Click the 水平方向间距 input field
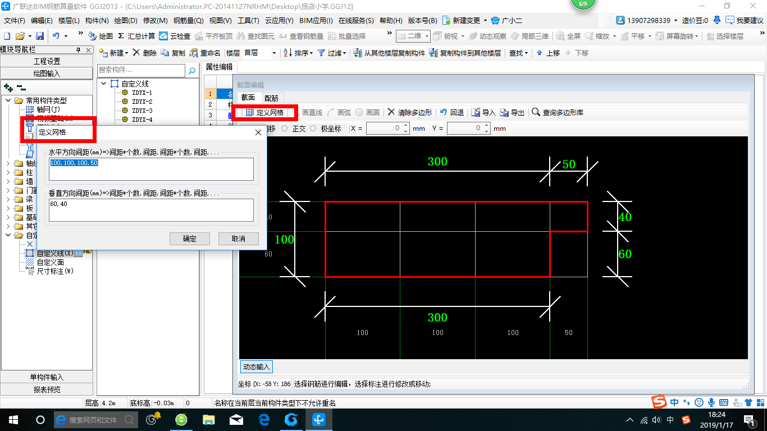 click(x=152, y=169)
